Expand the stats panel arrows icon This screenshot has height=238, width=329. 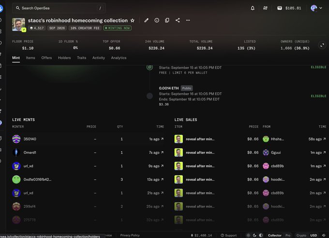point(322,45)
